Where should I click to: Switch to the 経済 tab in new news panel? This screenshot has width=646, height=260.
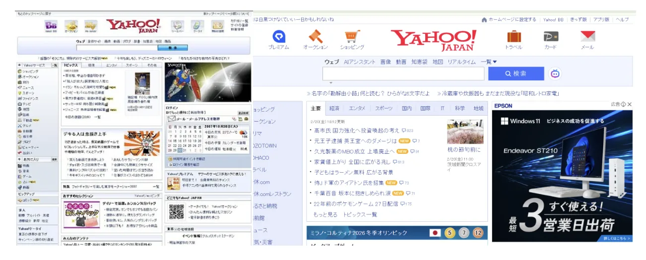coord(334,108)
